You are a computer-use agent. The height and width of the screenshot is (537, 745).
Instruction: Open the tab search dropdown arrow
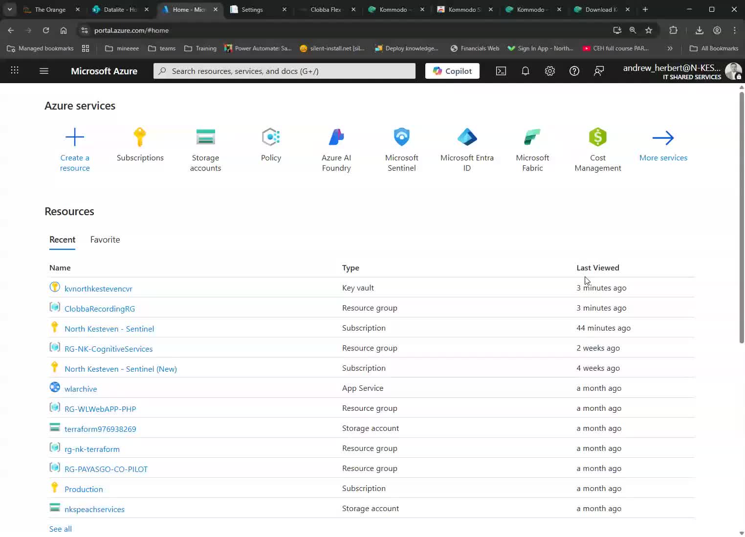coord(9,9)
